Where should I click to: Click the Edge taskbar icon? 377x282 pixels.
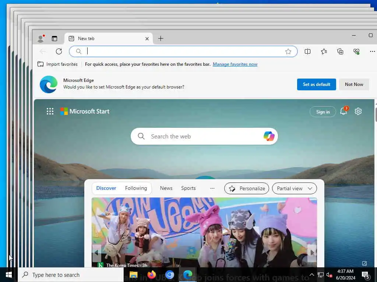[x=187, y=275]
